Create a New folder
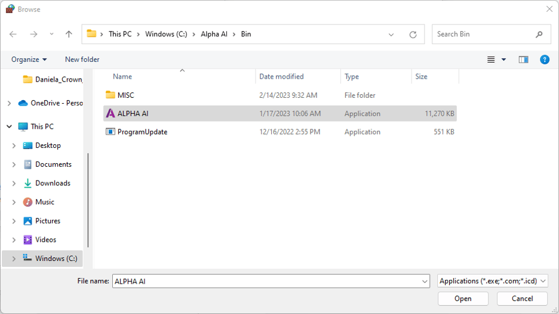The height and width of the screenshot is (314, 559). [82, 60]
